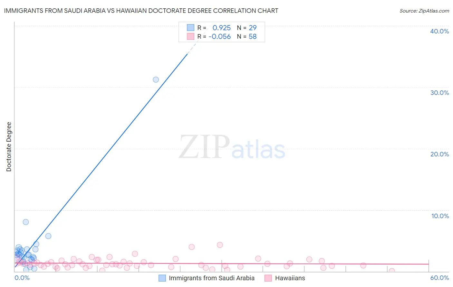The width and height of the screenshot is (453, 287).
Task: Select the blue swatch in the R = 0.925 box
Action: 190,28
